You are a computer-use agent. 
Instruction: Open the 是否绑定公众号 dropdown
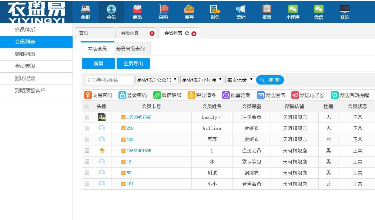[156, 79]
